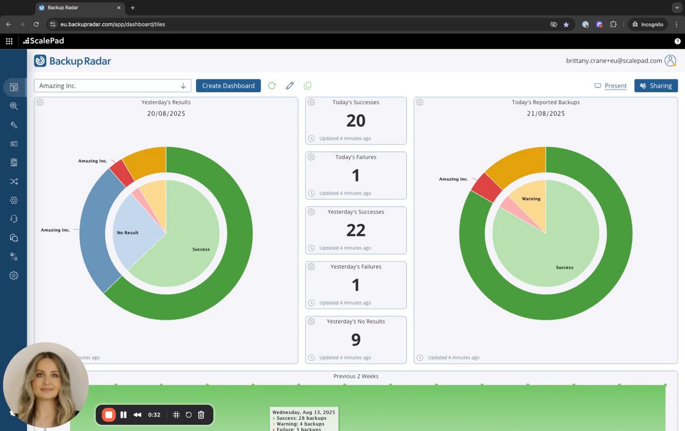Viewport: 685px width, 431px height.
Task: Pause the screen recording
Action: pyautogui.click(x=124, y=414)
